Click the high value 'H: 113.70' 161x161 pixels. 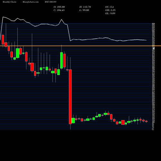(x=85, y=7)
